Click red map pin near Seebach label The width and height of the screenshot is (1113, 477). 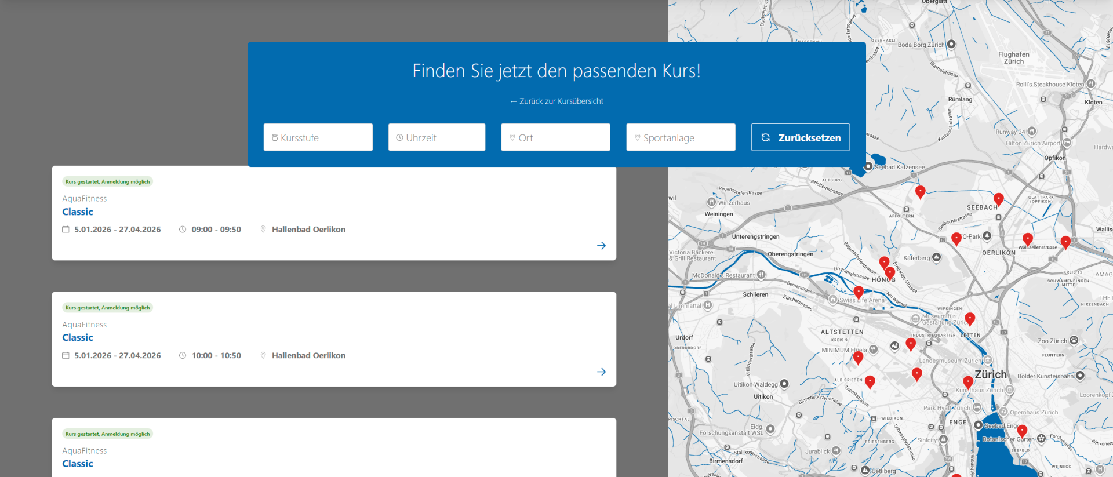(x=998, y=199)
